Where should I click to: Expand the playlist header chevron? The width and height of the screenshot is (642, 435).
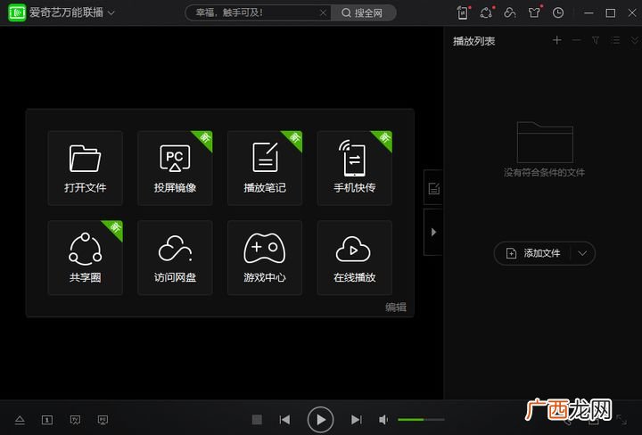[x=635, y=40]
